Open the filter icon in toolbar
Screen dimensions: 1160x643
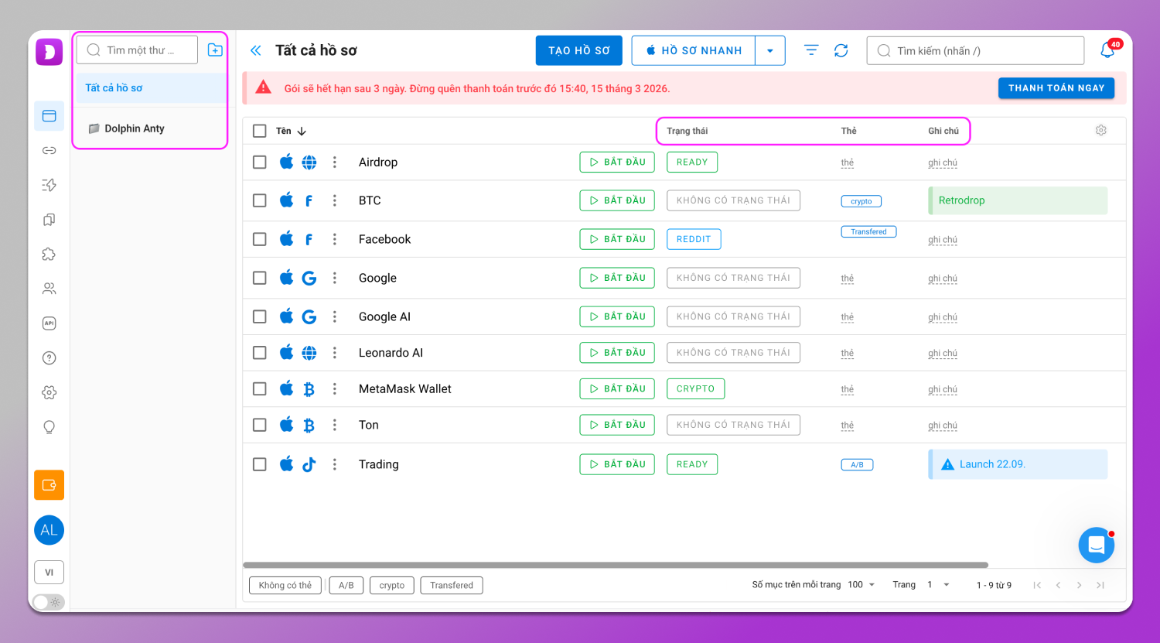point(810,50)
